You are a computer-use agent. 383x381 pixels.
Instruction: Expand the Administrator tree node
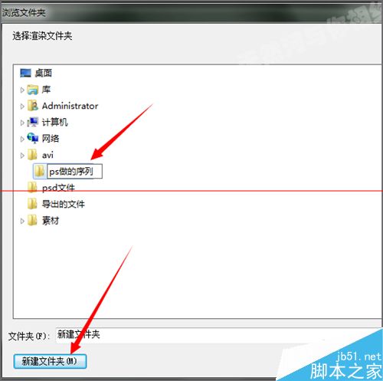click(22, 107)
